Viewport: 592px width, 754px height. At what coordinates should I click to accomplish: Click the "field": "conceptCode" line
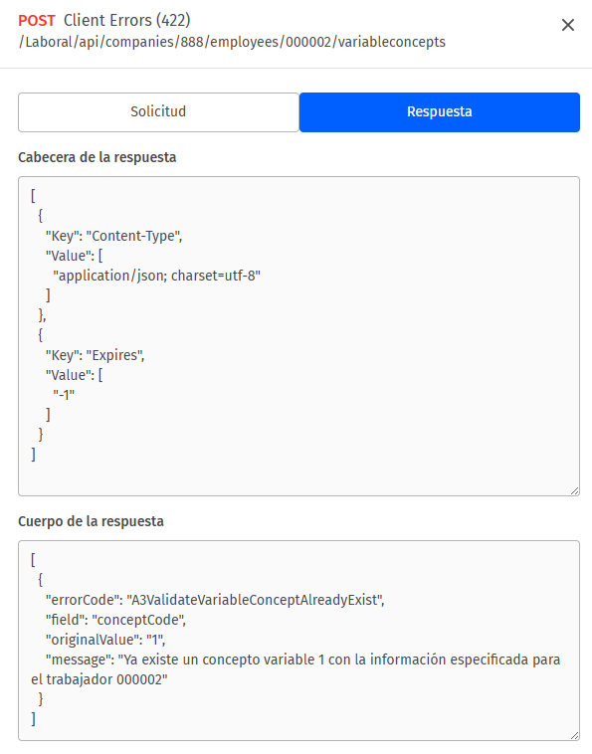click(115, 621)
